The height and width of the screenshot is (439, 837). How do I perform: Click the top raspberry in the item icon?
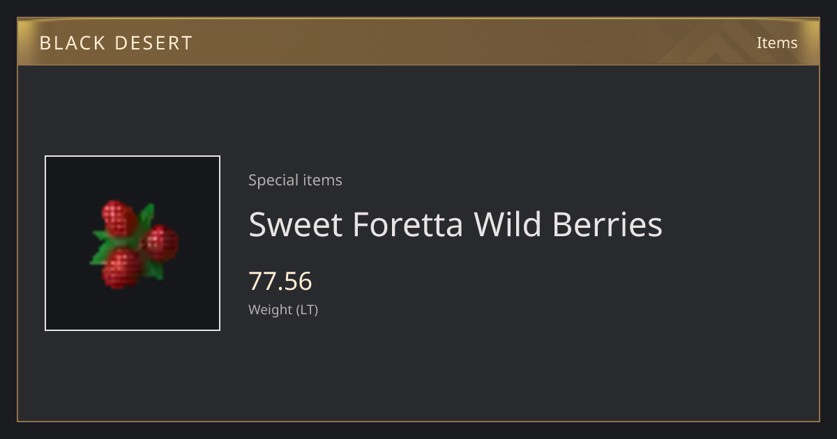(x=119, y=218)
